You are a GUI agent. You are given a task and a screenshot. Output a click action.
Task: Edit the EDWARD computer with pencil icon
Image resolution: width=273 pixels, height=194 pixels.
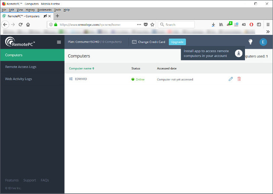coord(231,79)
